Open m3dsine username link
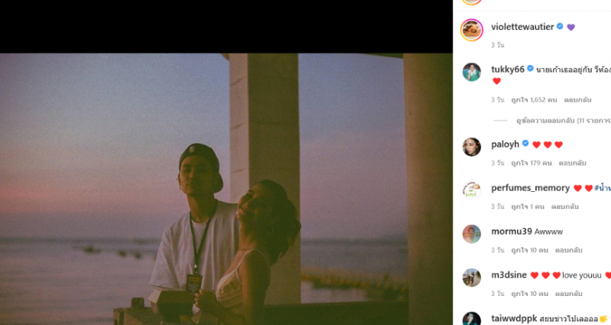611x325 pixels. (x=509, y=275)
